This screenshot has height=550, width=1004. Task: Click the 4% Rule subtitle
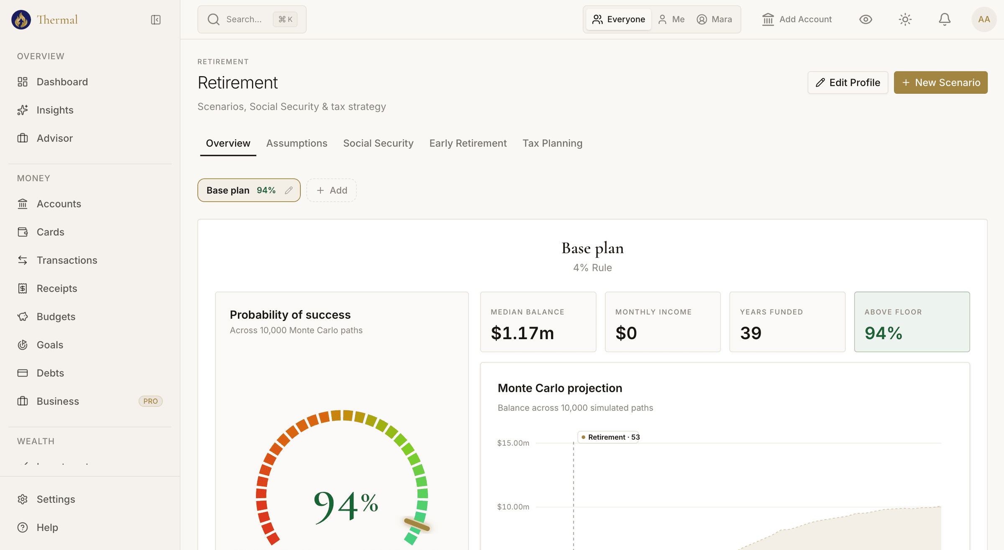coord(592,268)
